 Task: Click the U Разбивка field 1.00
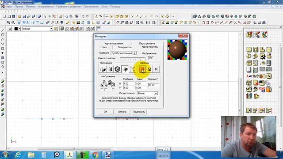pyautogui.click(x=129, y=83)
